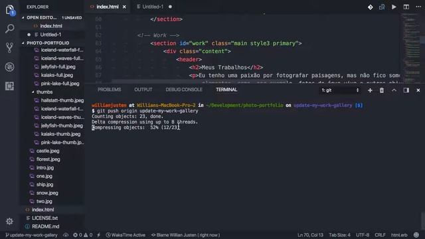Screen dimensions: 425x239
Task: Open ship.jpg in explorer
Action: [x=44, y=185]
